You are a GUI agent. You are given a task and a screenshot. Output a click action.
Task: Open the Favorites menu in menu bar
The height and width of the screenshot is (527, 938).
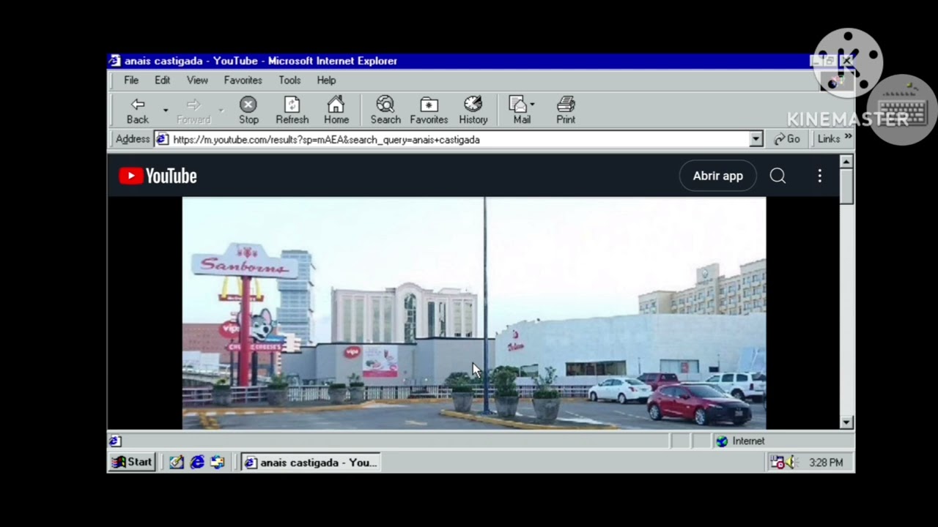243,81
